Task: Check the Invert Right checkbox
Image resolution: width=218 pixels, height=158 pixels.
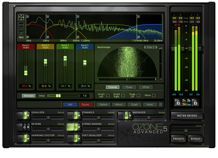Action: tap(123, 96)
